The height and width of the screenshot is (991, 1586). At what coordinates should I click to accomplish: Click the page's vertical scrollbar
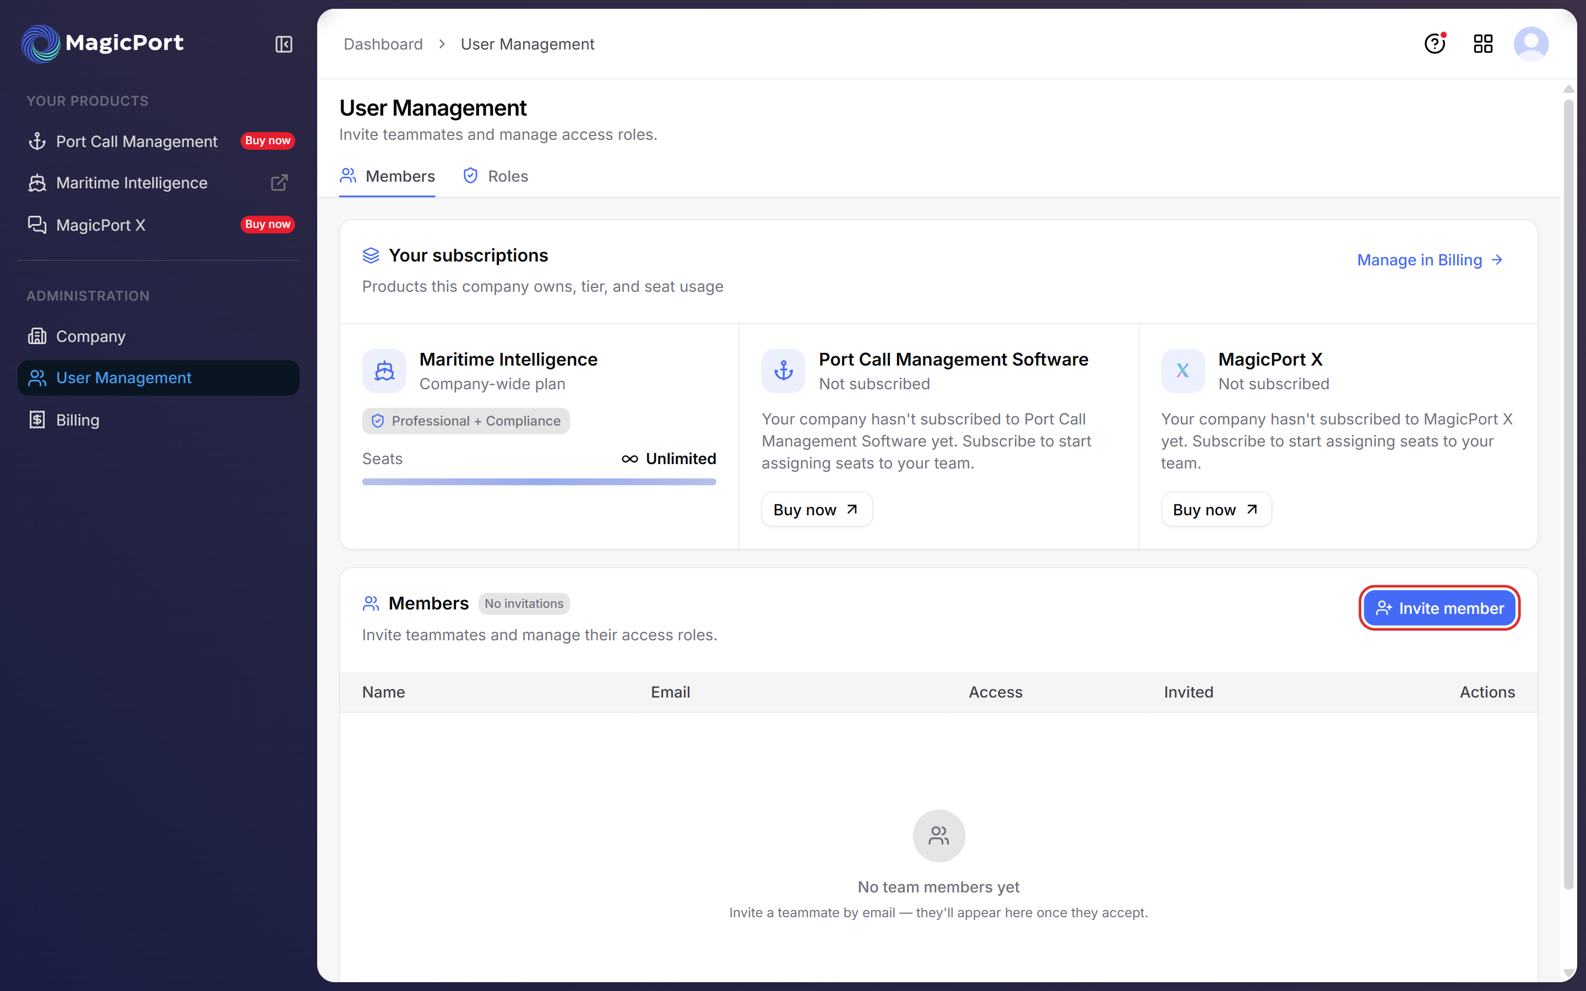tap(1568, 495)
